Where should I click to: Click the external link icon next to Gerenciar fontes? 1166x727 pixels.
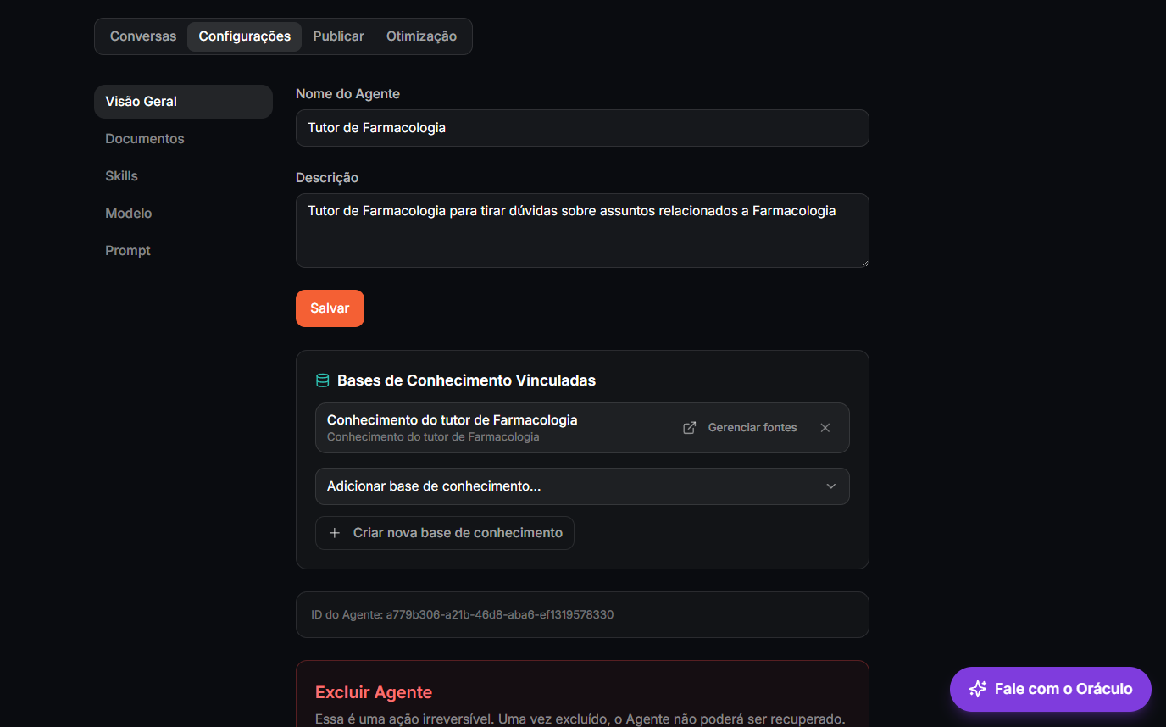point(690,428)
